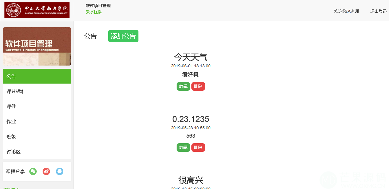Navigate to the 班级 page

37,137
